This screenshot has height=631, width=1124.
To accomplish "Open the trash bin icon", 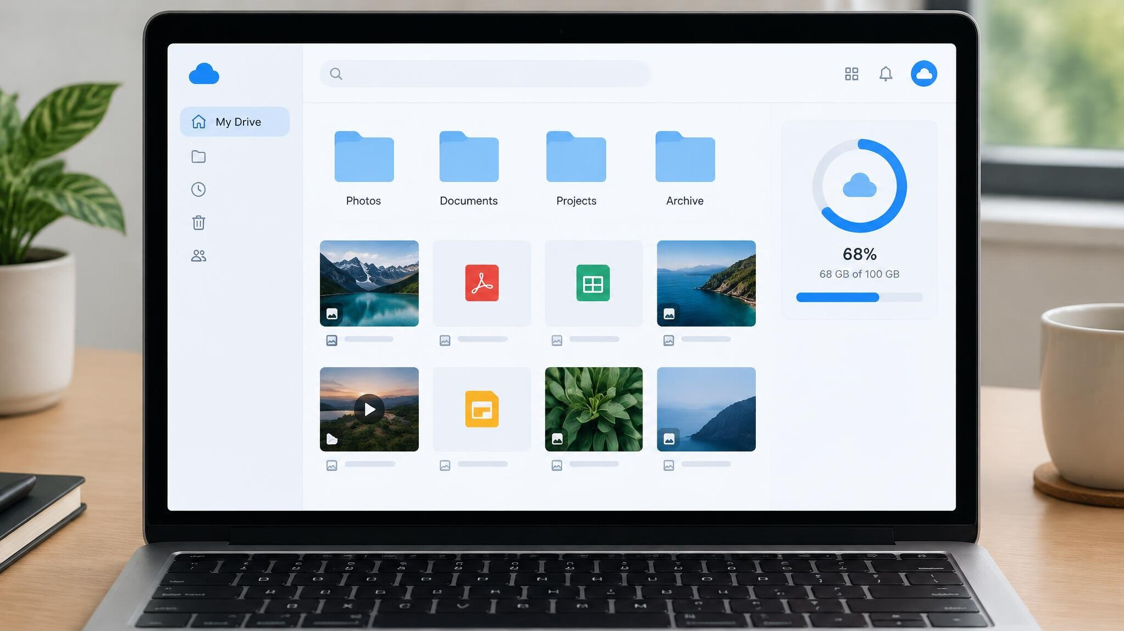I will 198,223.
